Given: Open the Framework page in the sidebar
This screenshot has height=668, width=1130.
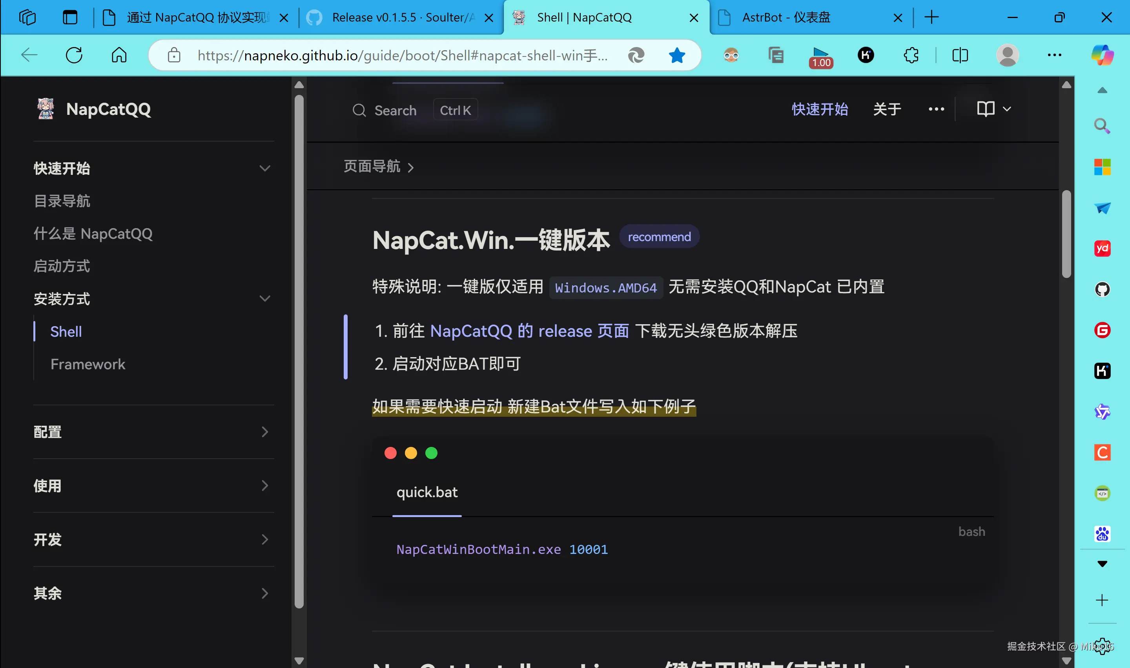Looking at the screenshot, I should click(x=88, y=364).
